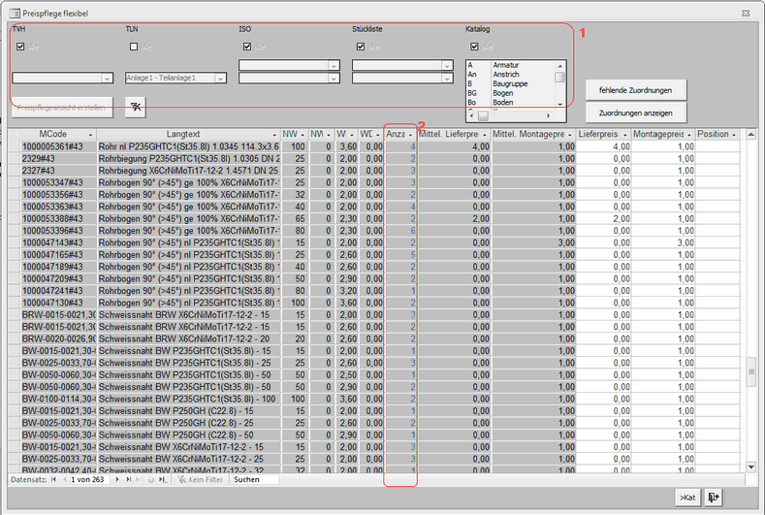Uncheck the TVH alle checkbox
The height and width of the screenshot is (515, 765).
[x=20, y=46]
